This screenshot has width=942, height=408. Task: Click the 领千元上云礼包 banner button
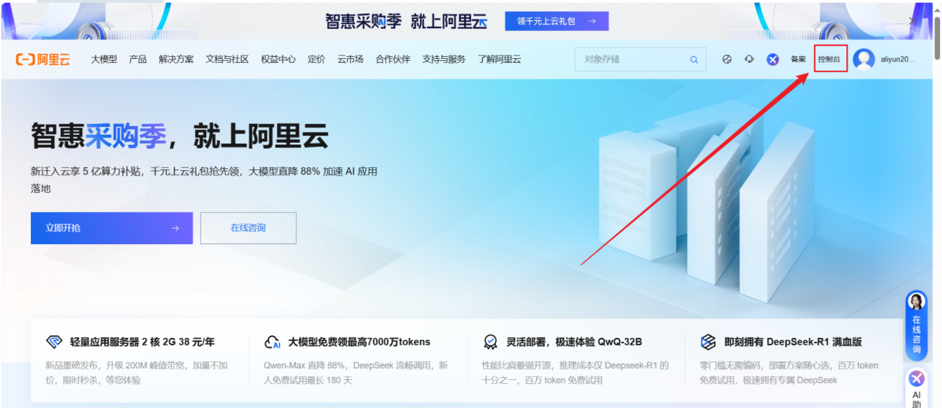[556, 21]
